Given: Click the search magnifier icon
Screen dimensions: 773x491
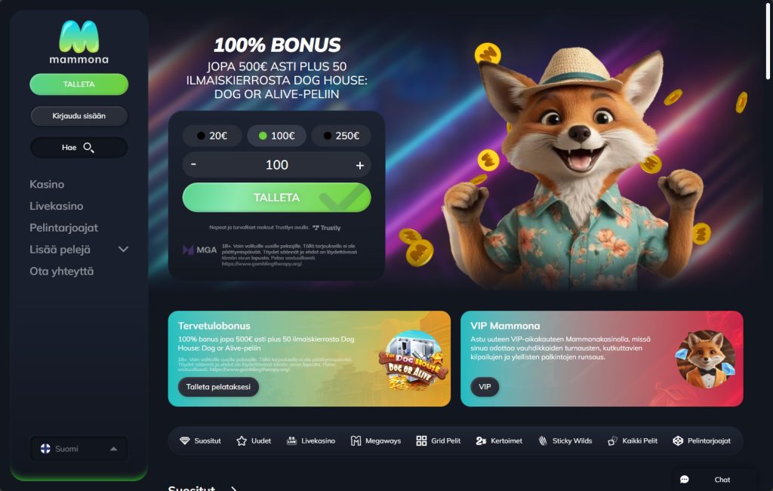Looking at the screenshot, I should tap(89, 147).
